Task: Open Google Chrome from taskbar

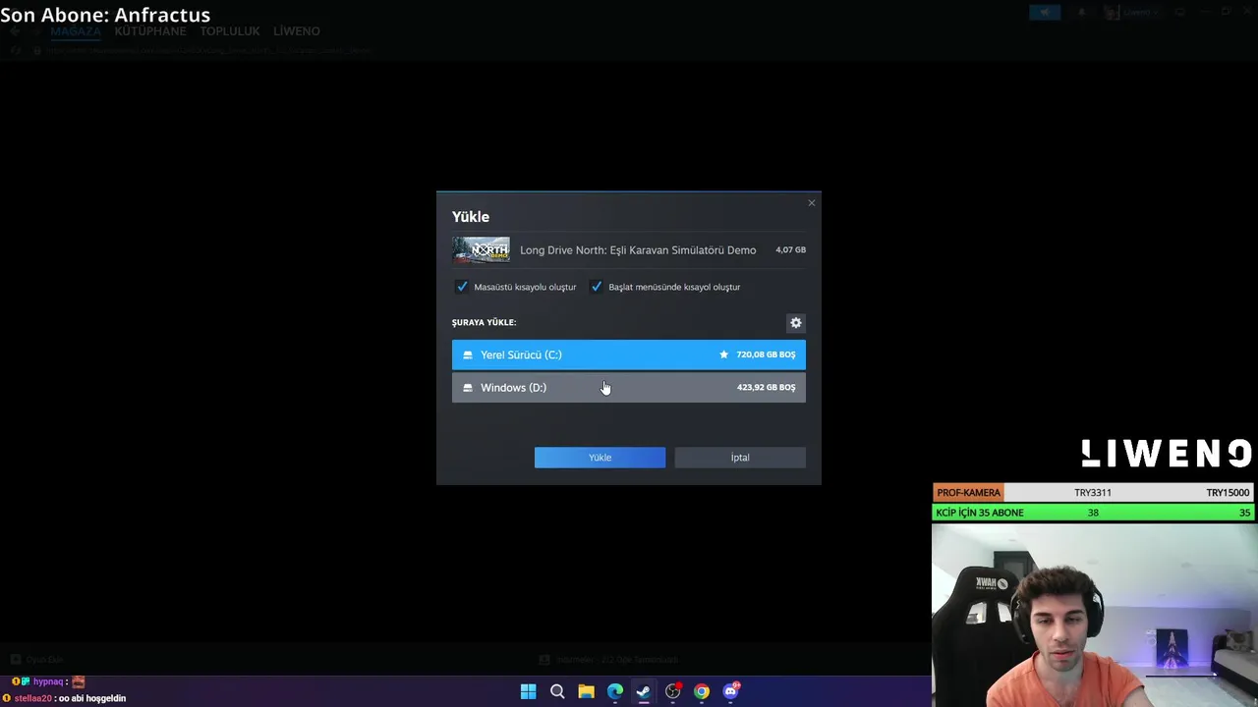Action: pyautogui.click(x=702, y=691)
